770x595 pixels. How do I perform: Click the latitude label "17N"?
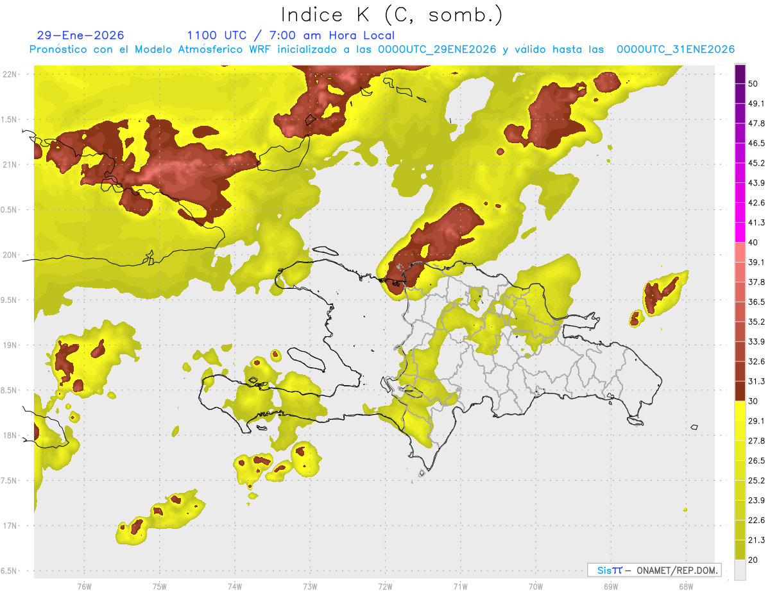11,526
